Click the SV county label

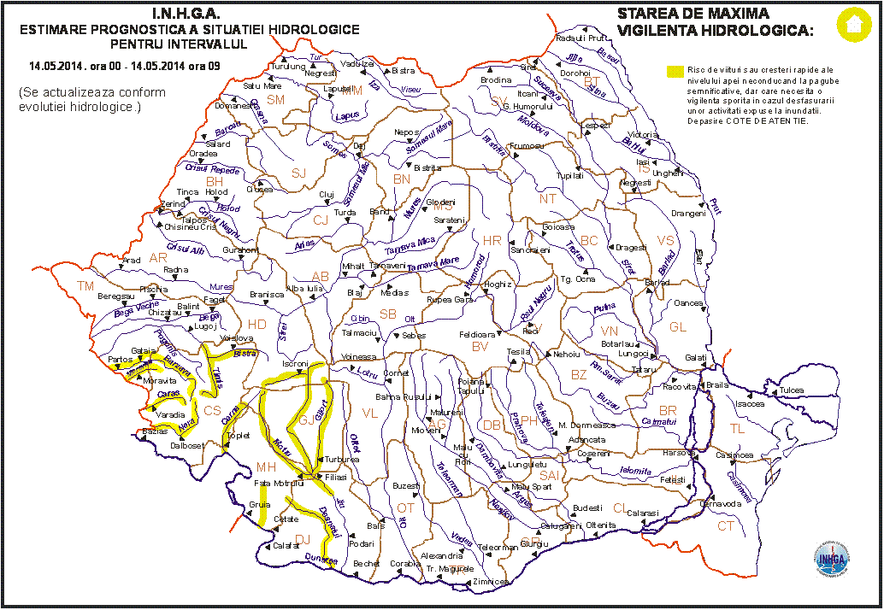[x=499, y=102]
